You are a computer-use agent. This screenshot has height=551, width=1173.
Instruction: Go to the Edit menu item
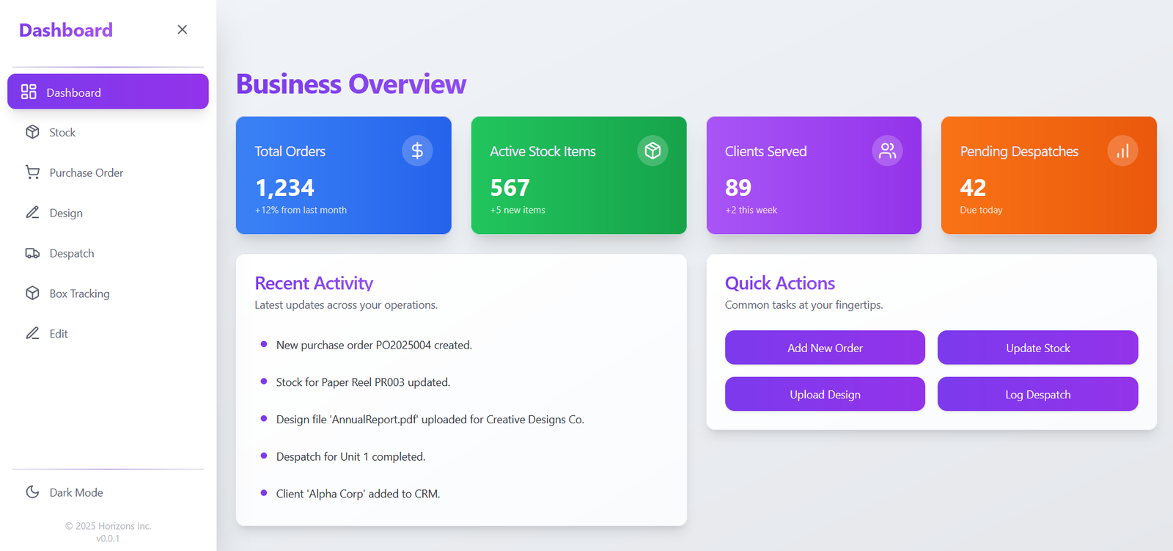coord(58,334)
